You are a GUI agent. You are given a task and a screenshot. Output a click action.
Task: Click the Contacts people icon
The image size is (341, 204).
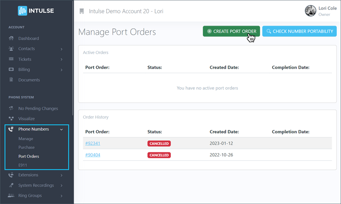pos(11,49)
